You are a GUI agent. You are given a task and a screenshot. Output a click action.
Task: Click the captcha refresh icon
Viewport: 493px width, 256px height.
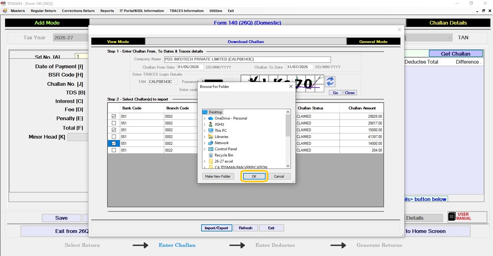click(330, 82)
